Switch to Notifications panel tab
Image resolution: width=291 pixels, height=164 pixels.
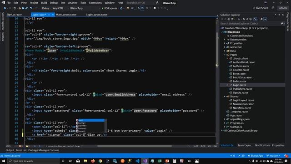click(262, 145)
